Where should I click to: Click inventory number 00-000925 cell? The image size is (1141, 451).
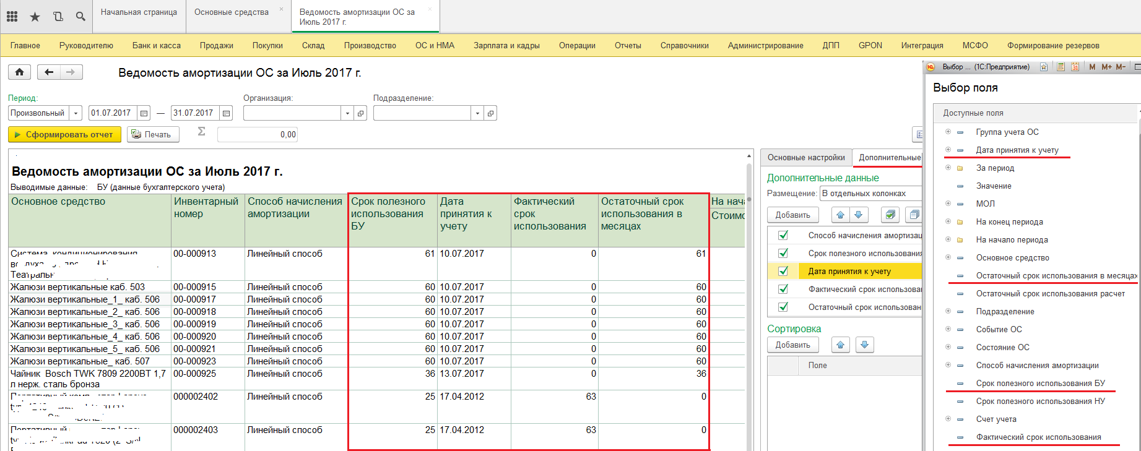[207, 379]
